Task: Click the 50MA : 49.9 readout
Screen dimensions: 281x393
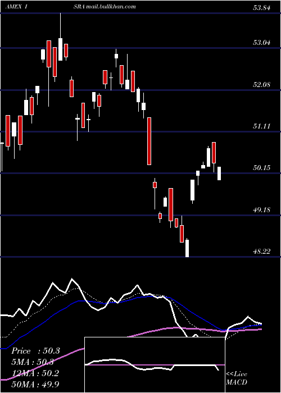Action: (x=35, y=384)
